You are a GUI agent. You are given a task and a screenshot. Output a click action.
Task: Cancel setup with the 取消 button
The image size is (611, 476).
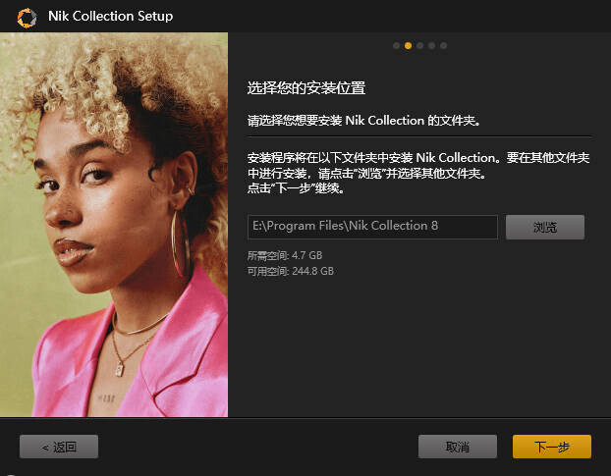click(x=458, y=447)
